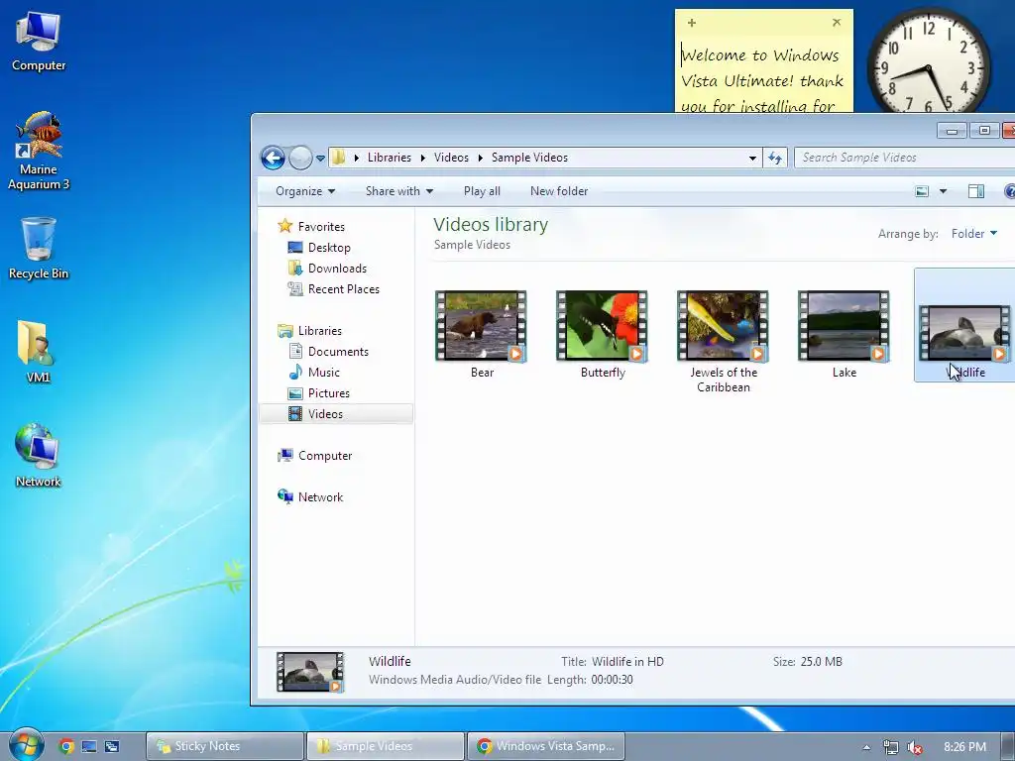The width and height of the screenshot is (1015, 761).
Task: Open Desktop in Favorites
Action: click(329, 247)
